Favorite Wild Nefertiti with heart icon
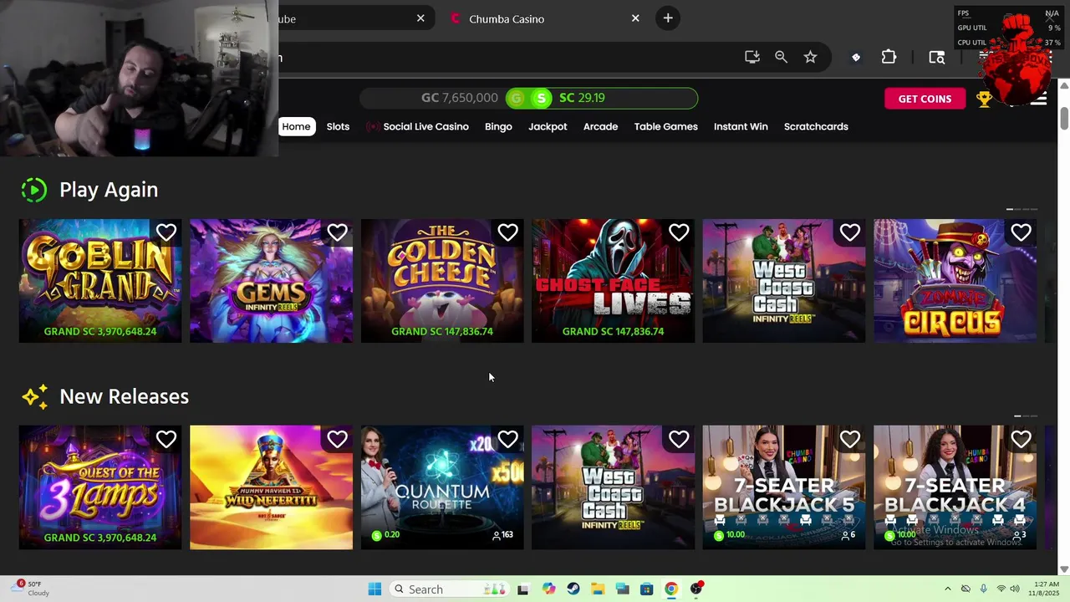 click(x=337, y=439)
